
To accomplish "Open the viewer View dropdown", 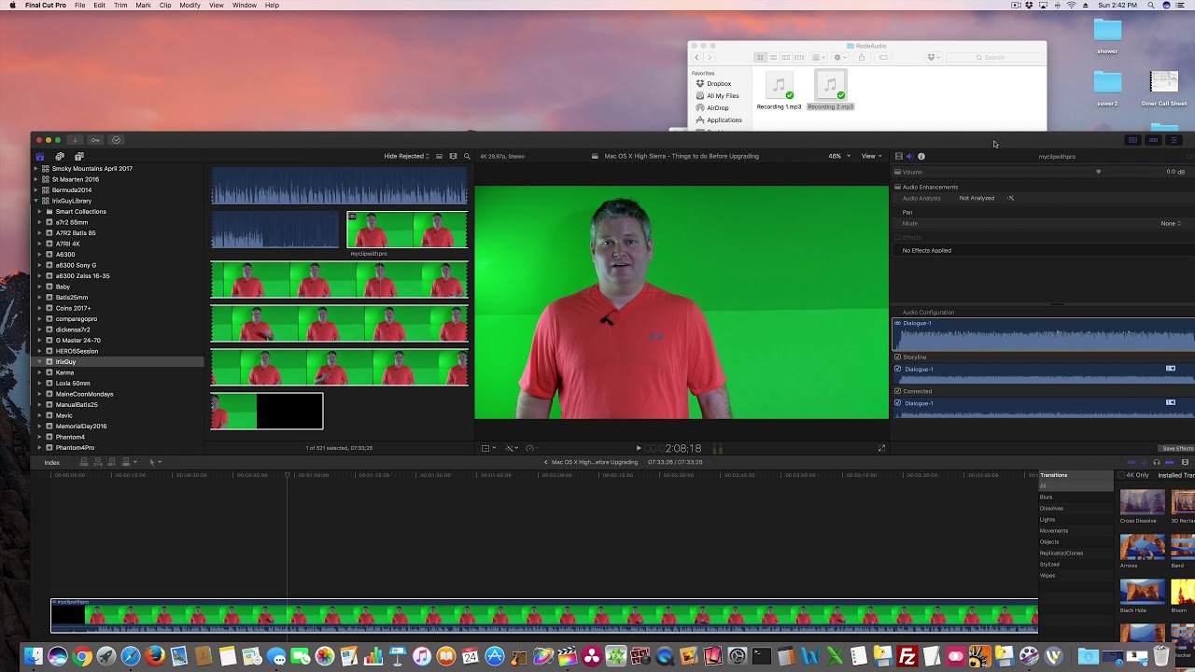I will click(x=871, y=156).
